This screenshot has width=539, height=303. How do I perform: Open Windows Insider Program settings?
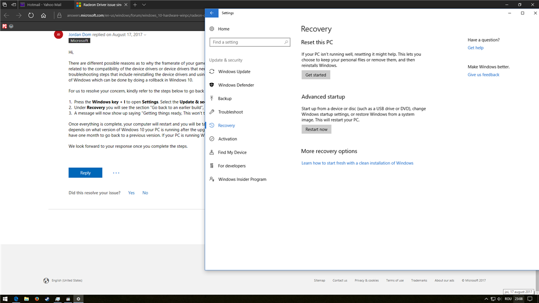tap(242, 179)
